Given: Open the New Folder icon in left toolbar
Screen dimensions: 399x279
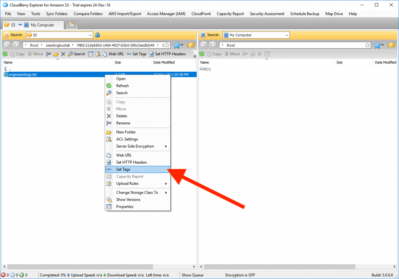Looking at the screenshot, I should [x=55, y=54].
